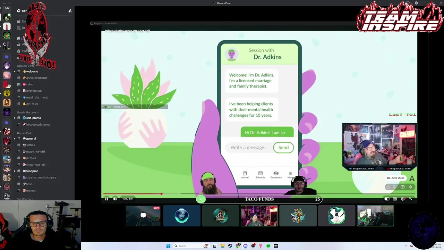Select the shark avatar participant tile
Image resolution: width=444 pixels, height=250 pixels.
tap(298, 216)
